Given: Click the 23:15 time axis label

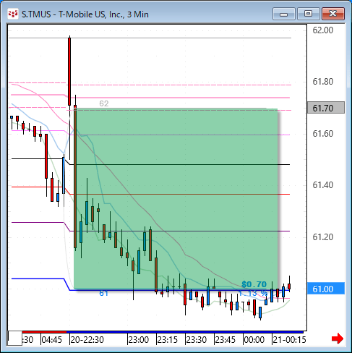Looking at the screenshot, I should [x=168, y=340].
